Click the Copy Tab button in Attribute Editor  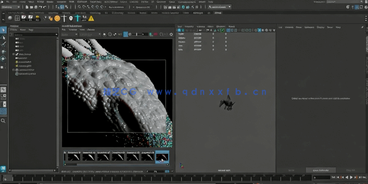[351, 170]
